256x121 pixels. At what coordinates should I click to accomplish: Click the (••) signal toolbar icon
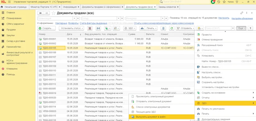pyautogui.click(x=98, y=28)
